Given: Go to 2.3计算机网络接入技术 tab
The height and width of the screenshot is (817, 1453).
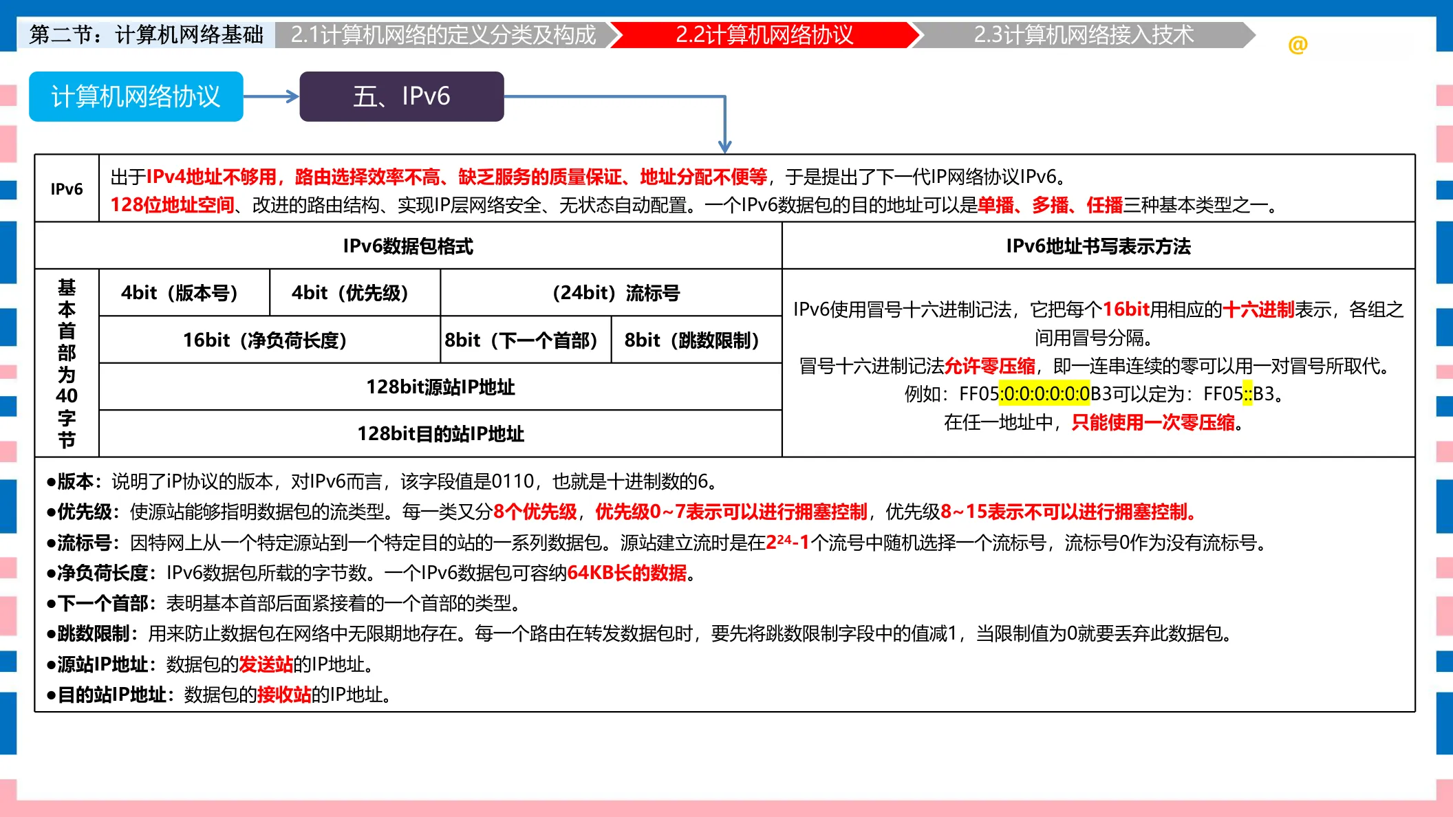Looking at the screenshot, I should [x=1084, y=35].
